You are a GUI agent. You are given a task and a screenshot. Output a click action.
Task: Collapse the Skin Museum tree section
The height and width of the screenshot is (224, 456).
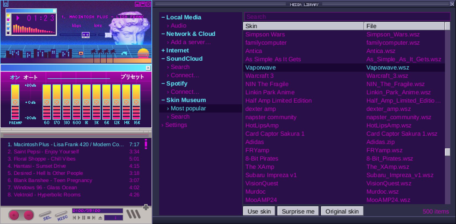pyautogui.click(x=163, y=100)
